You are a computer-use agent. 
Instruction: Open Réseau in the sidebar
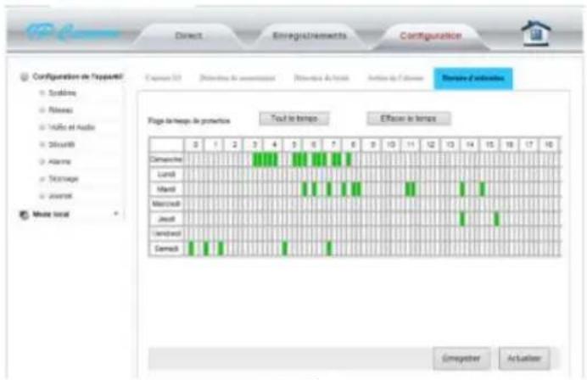pyautogui.click(x=60, y=110)
